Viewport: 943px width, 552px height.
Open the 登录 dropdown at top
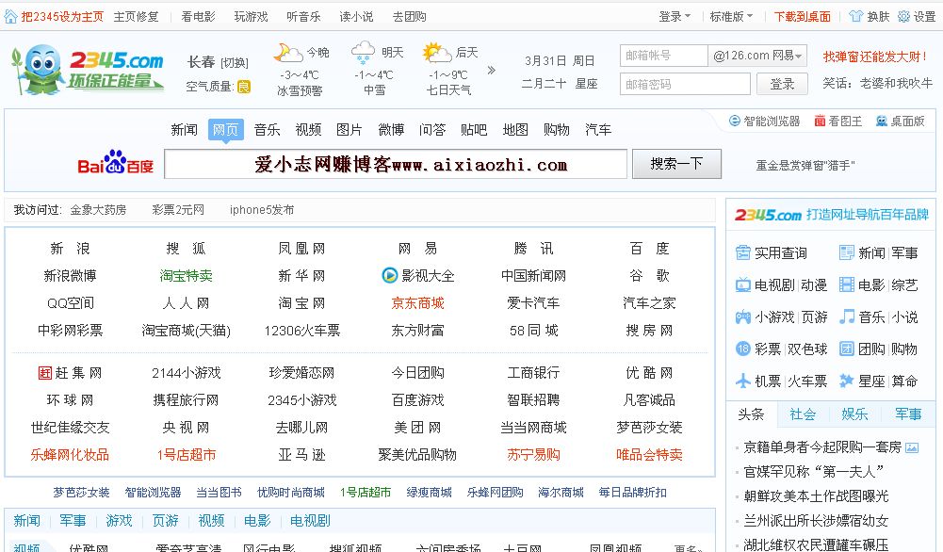[x=675, y=16]
